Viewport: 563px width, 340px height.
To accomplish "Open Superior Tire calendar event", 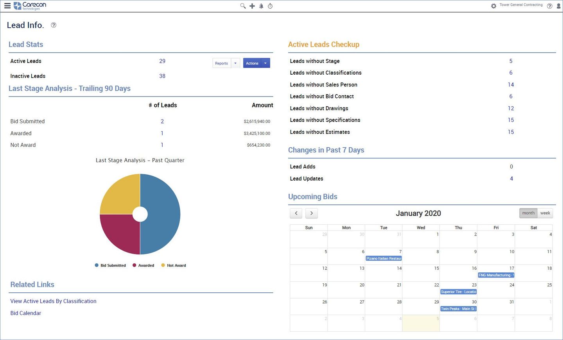I will point(459,292).
